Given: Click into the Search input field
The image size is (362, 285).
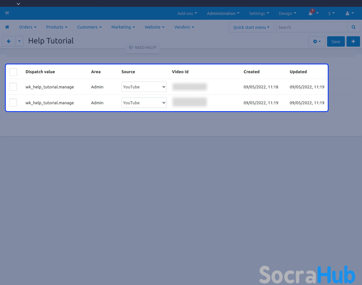Looking at the screenshot, I should (311, 27).
